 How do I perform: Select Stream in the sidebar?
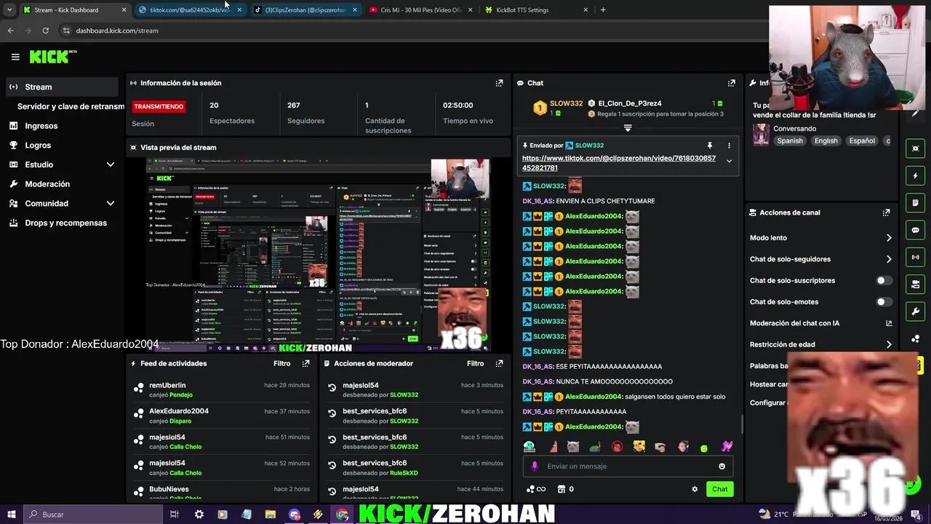61,87
